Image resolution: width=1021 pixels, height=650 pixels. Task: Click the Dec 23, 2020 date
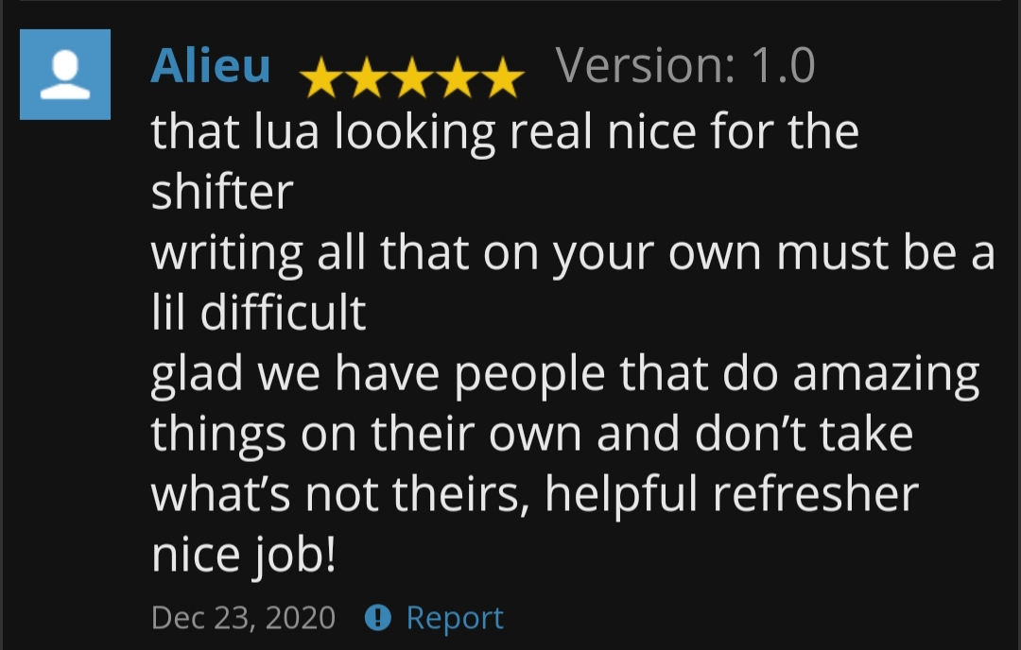(x=244, y=618)
